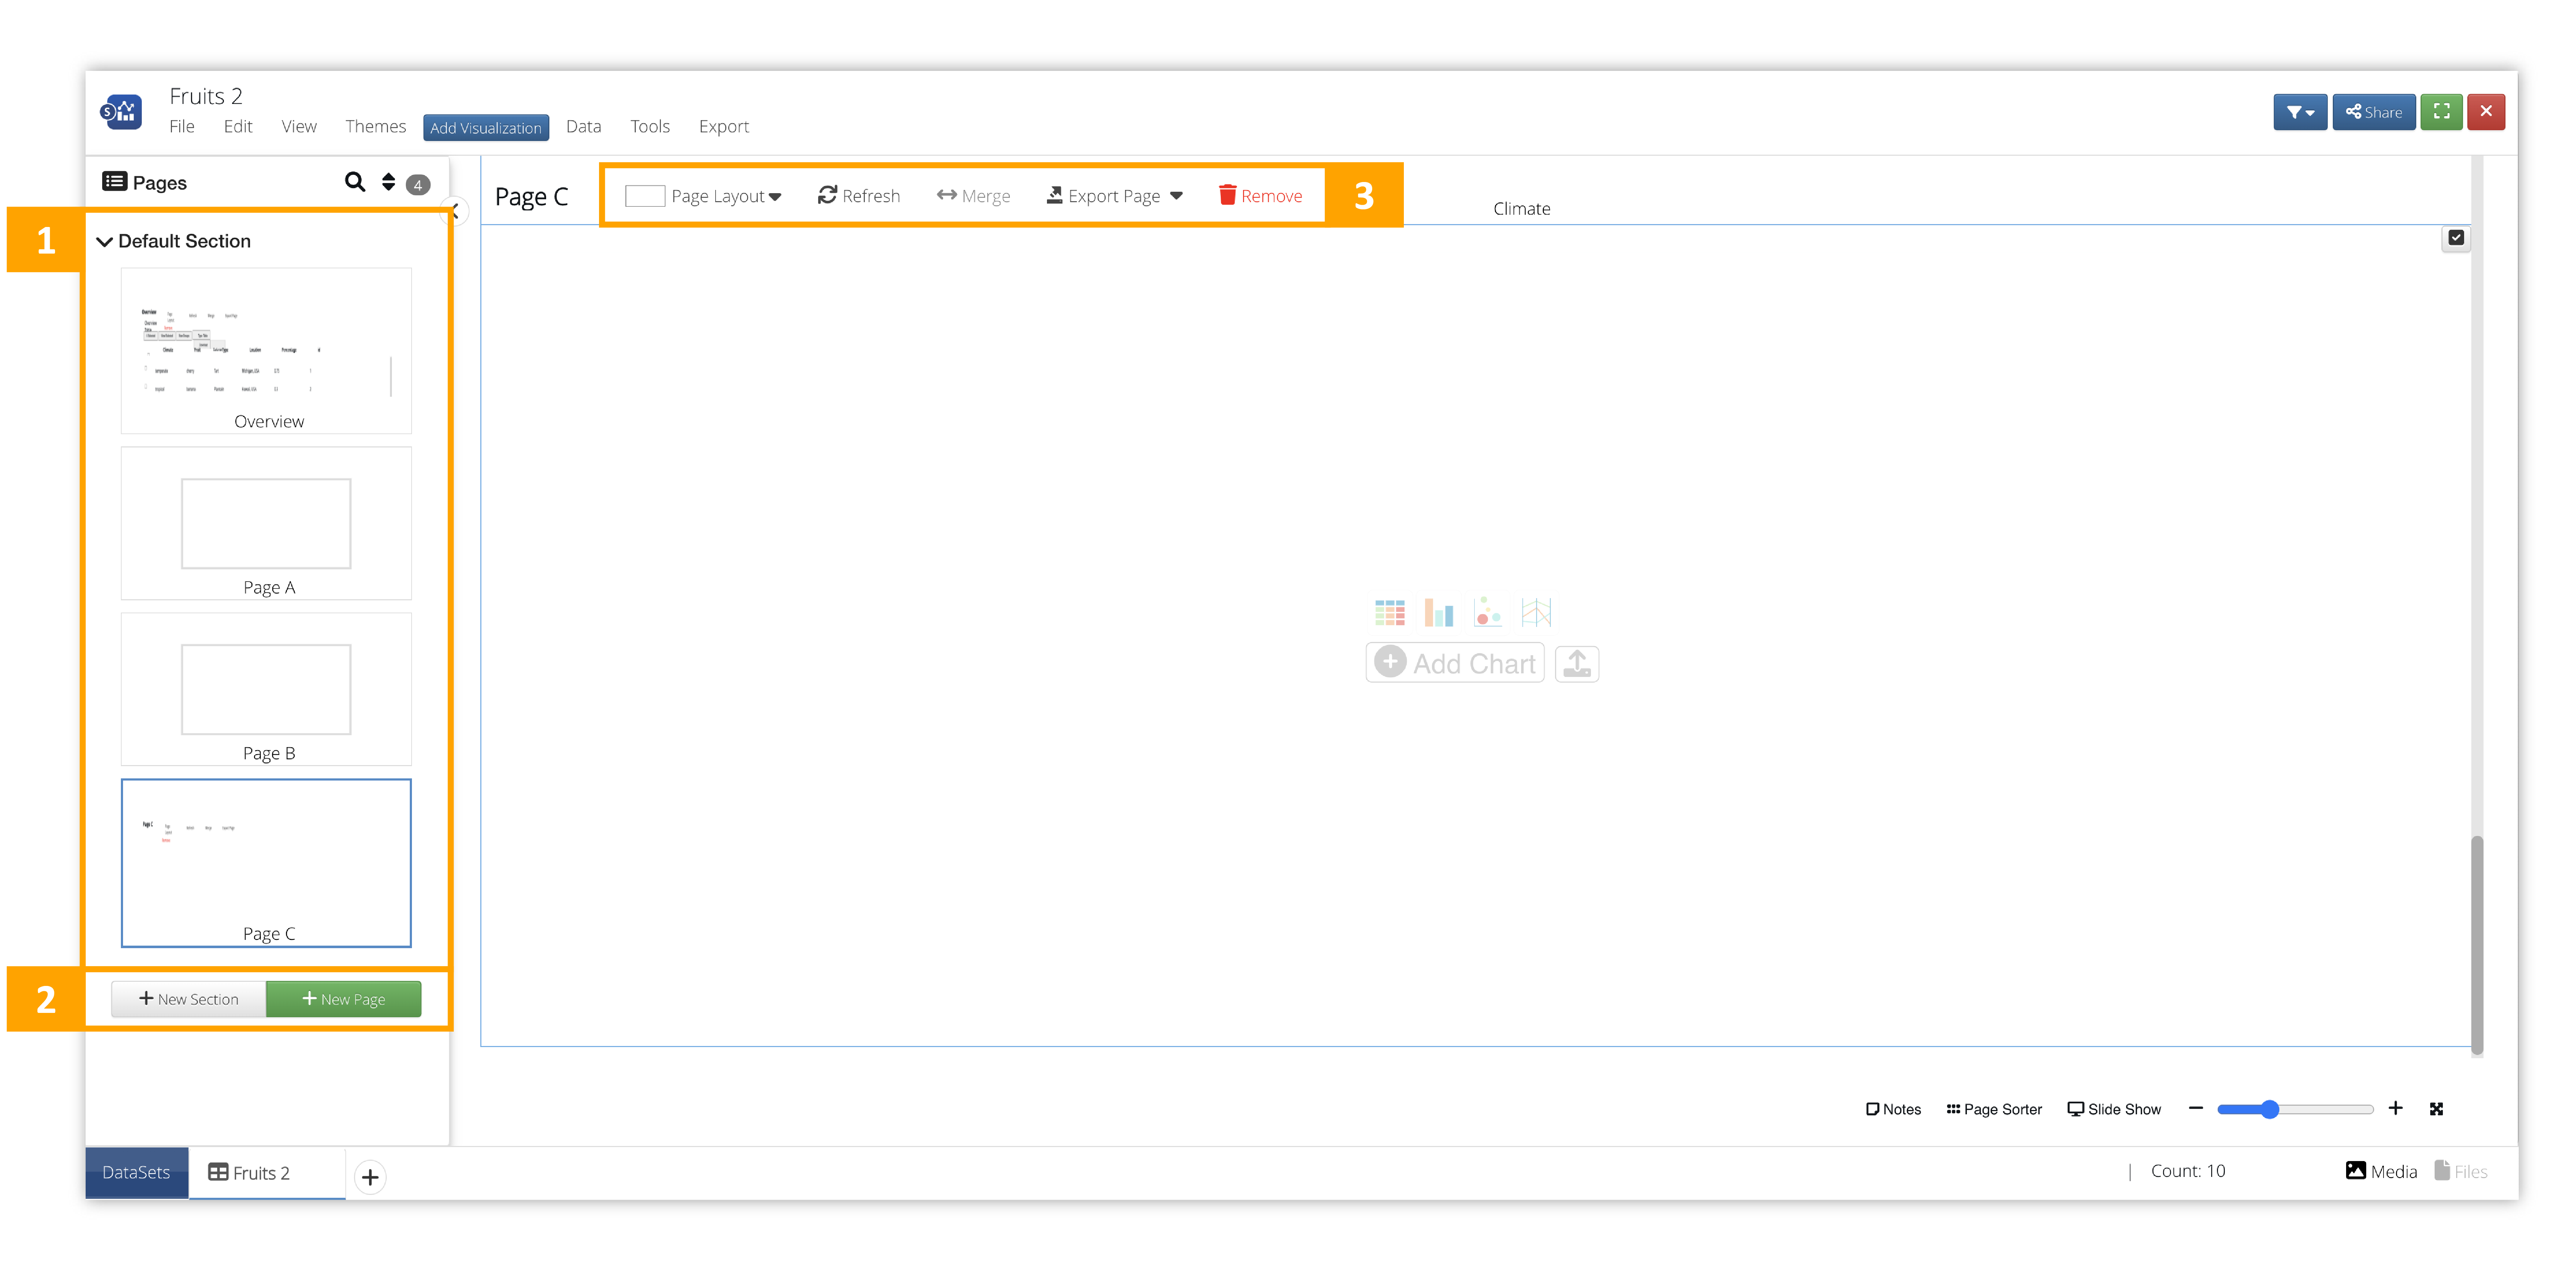Click the pages count badge 4
2576x1269 pixels.
(x=418, y=184)
